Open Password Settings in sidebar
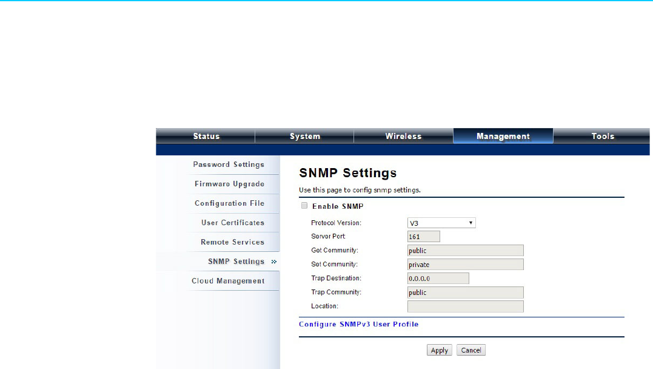 tap(229, 164)
